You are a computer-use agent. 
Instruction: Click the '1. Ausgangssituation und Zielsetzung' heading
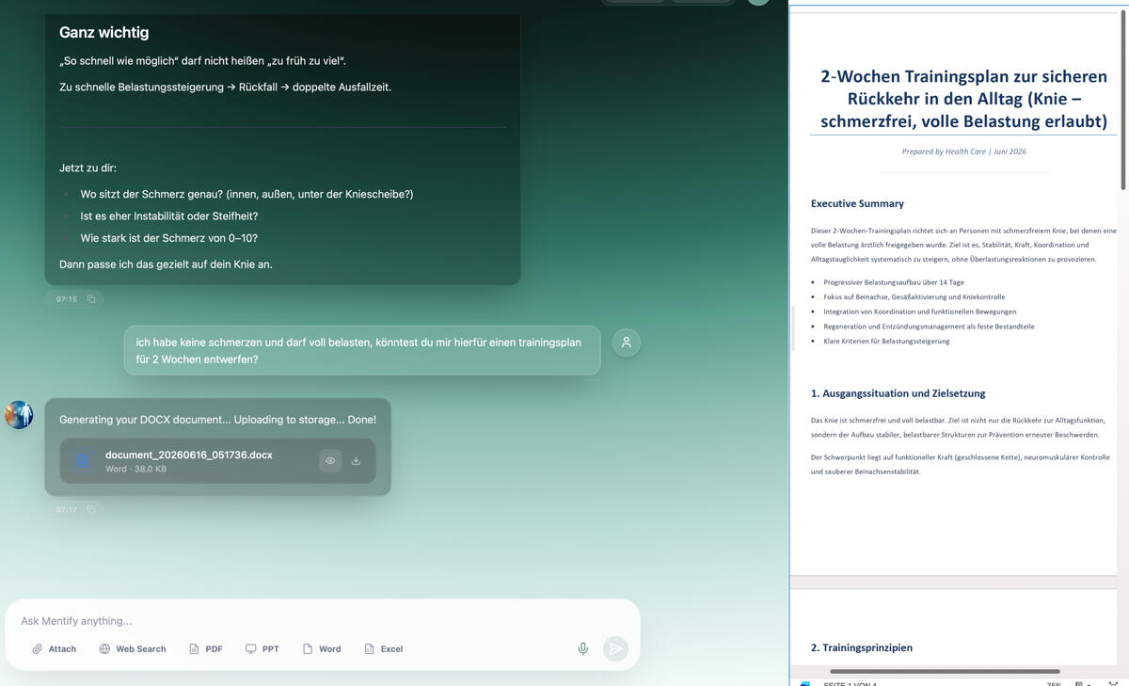pyautogui.click(x=898, y=393)
